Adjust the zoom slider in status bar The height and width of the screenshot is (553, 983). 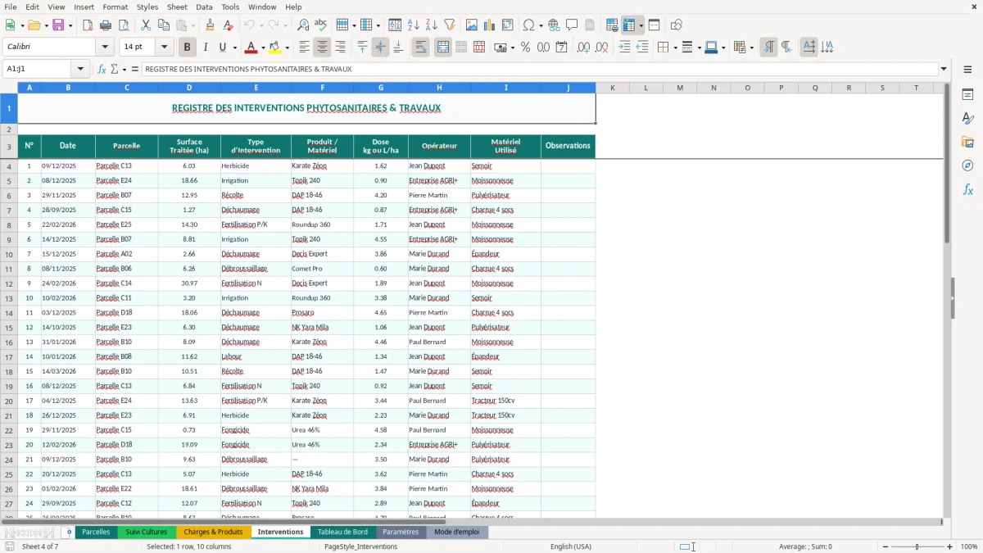point(917,546)
